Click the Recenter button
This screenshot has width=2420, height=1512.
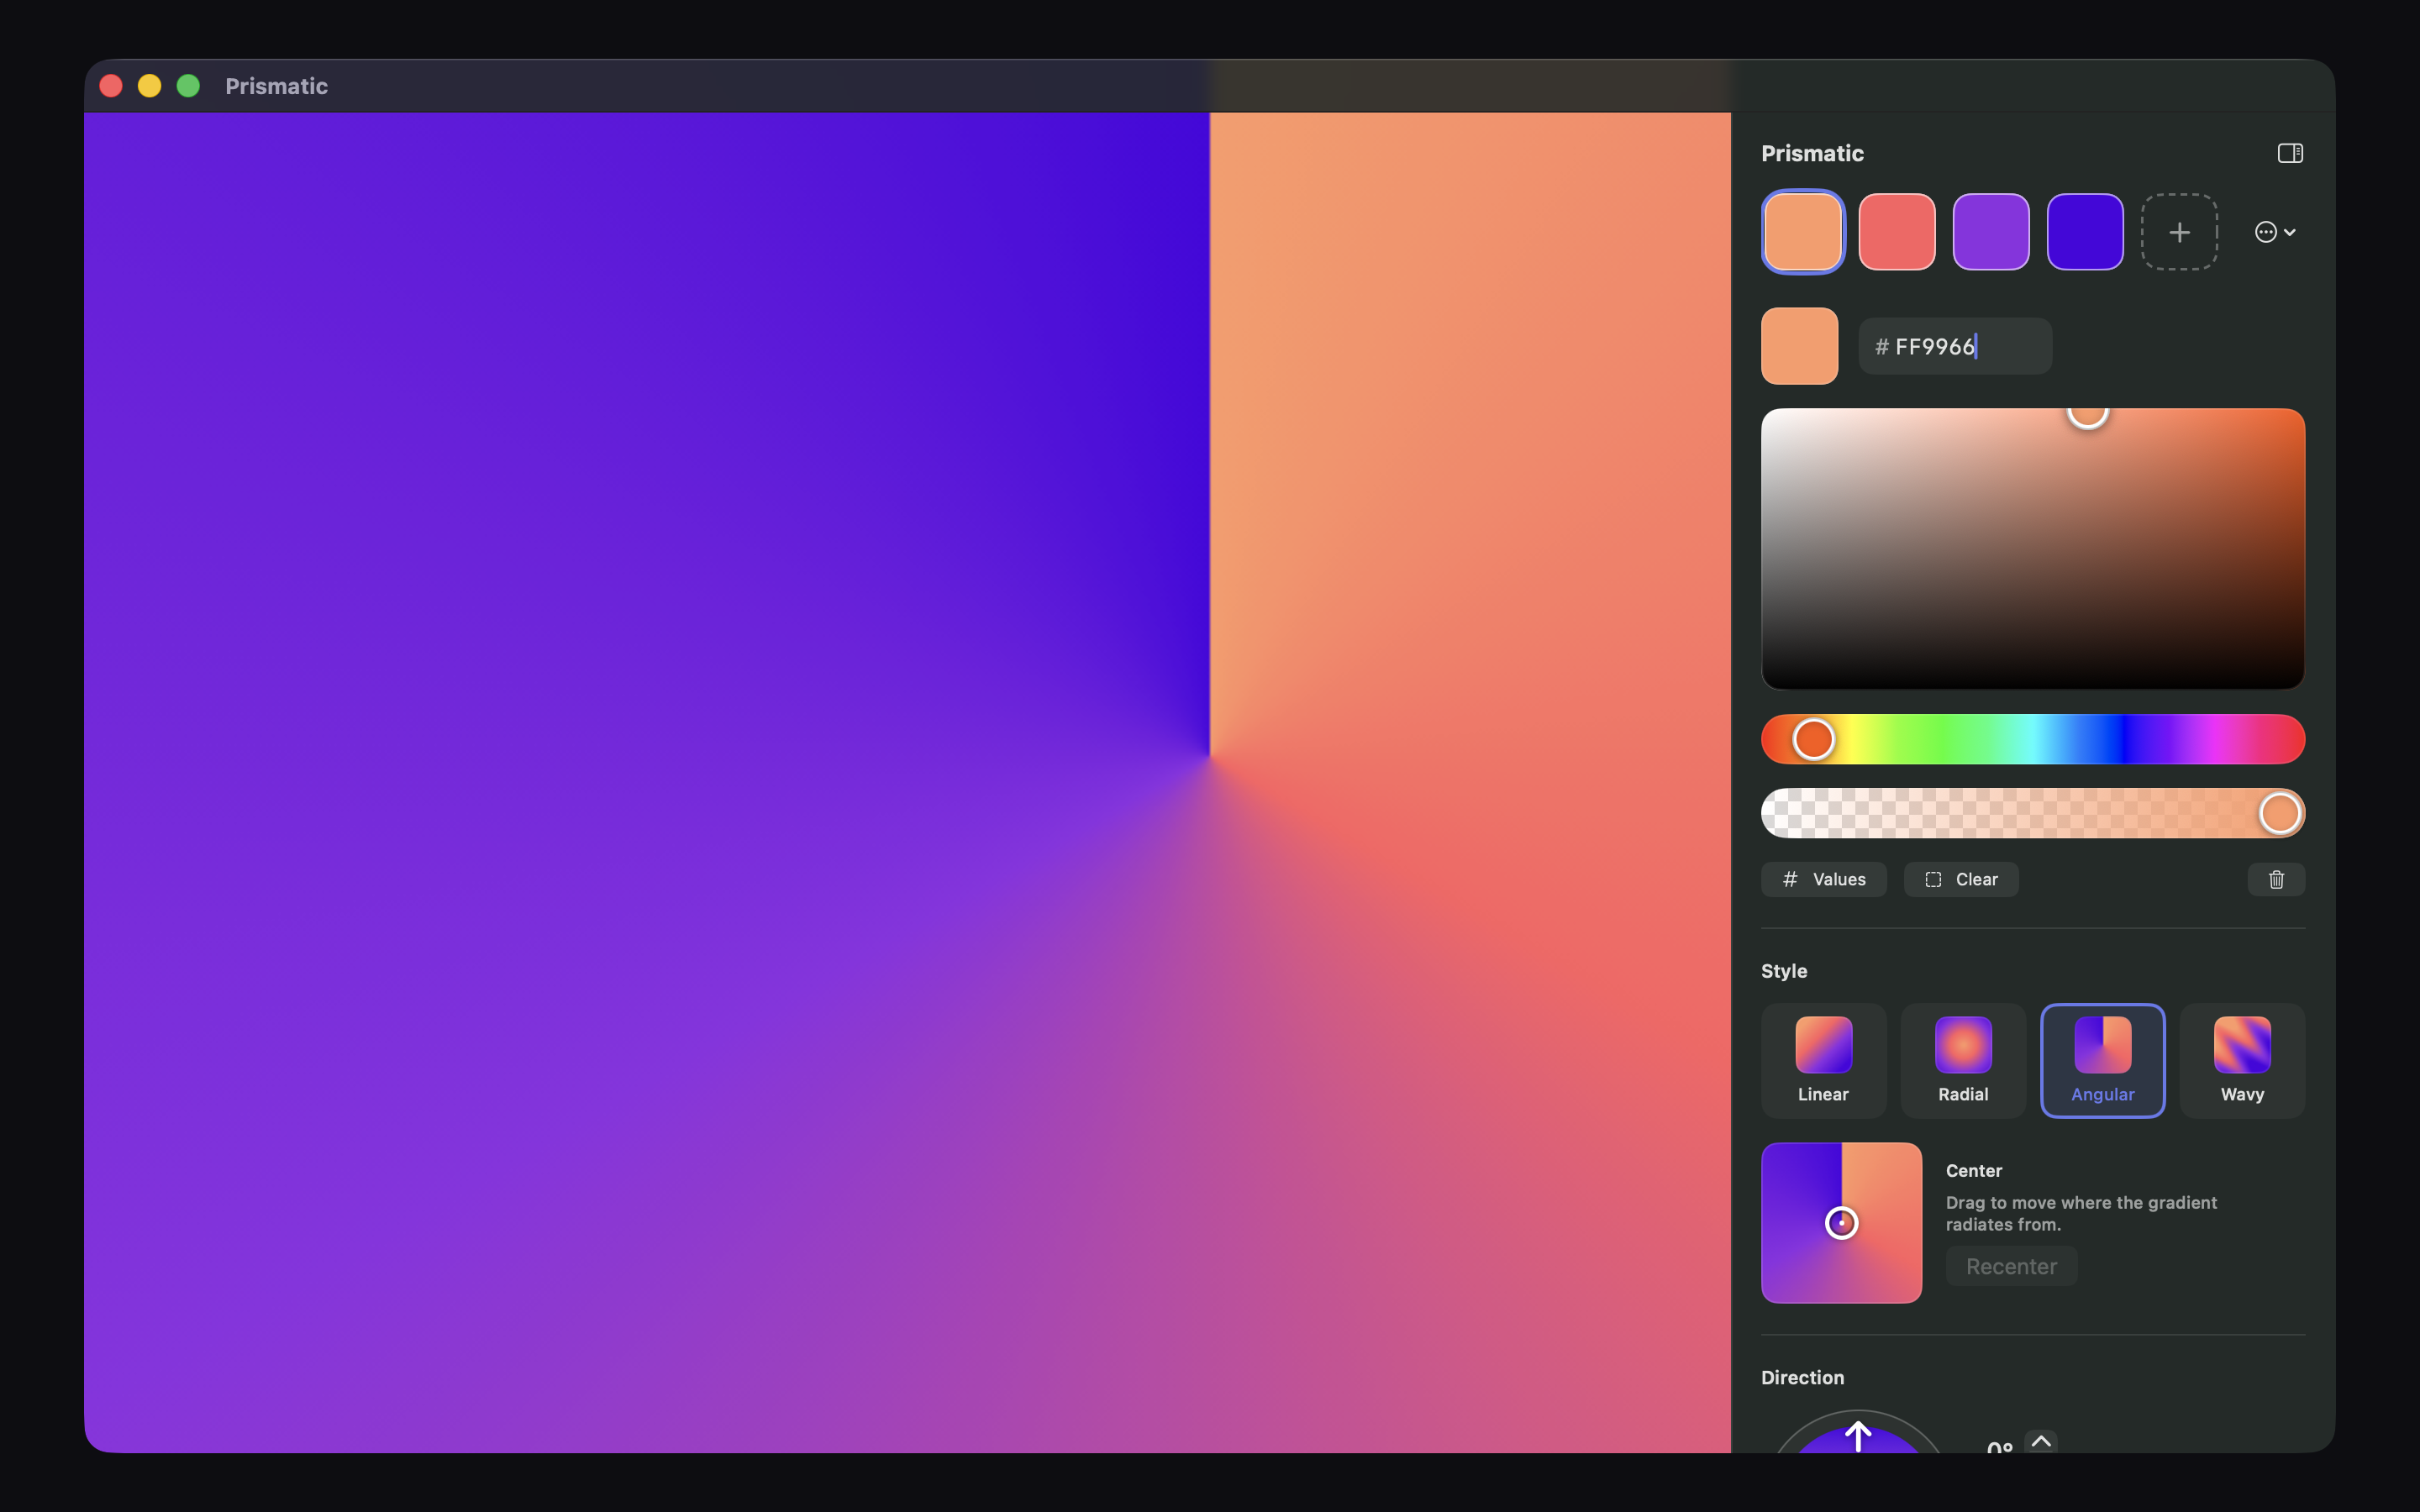point(2011,1266)
